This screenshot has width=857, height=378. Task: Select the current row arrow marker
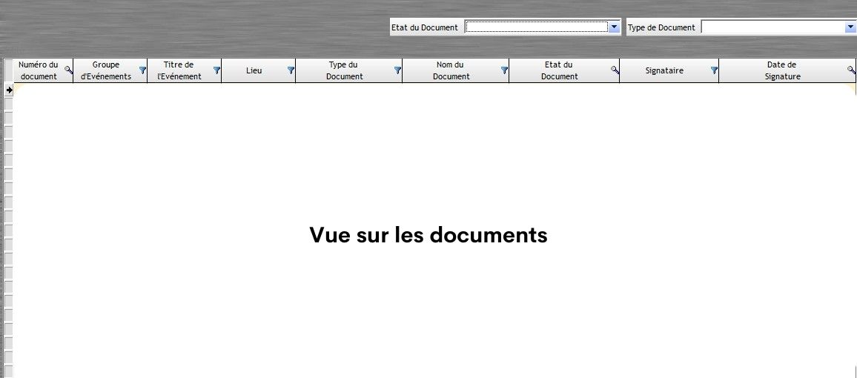click(x=9, y=90)
